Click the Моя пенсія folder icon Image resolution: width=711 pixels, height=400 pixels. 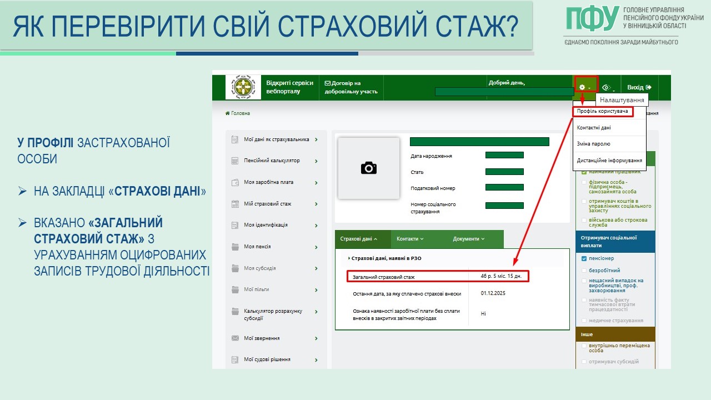click(x=234, y=247)
